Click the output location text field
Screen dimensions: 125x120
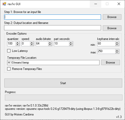pyautogui.click(x=53, y=28)
